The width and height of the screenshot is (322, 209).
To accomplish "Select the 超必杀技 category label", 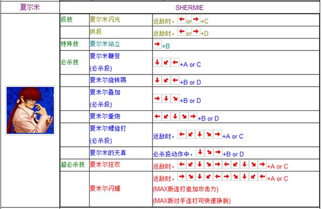I will (72, 165).
